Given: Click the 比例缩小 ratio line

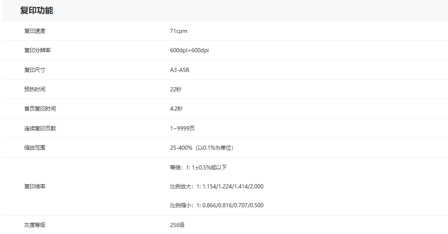Looking at the screenshot, I should pos(216,205).
